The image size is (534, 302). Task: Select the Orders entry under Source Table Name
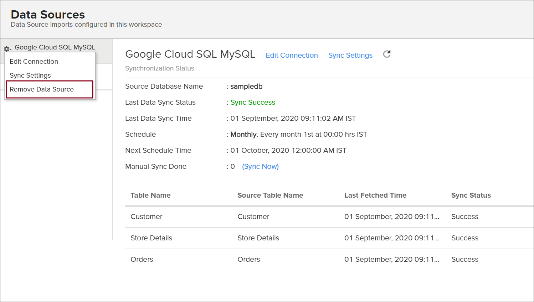249,259
